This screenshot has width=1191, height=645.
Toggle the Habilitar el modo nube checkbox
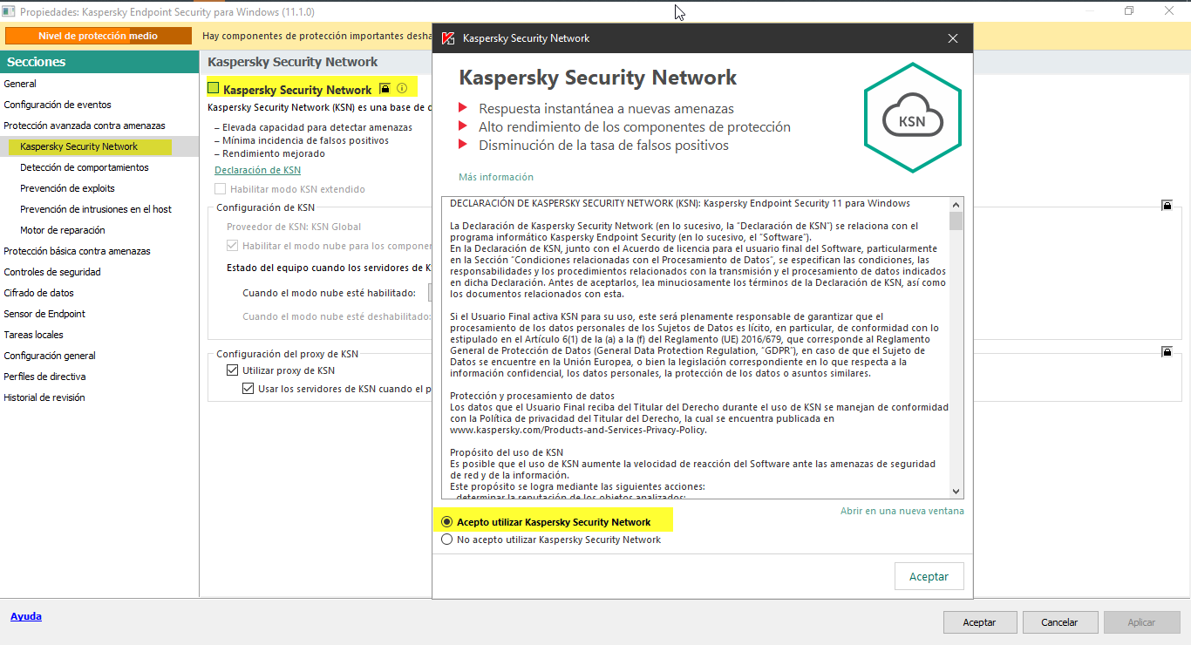click(x=233, y=247)
